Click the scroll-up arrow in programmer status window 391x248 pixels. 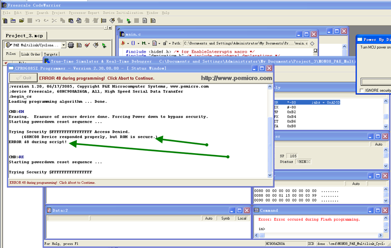270,87
